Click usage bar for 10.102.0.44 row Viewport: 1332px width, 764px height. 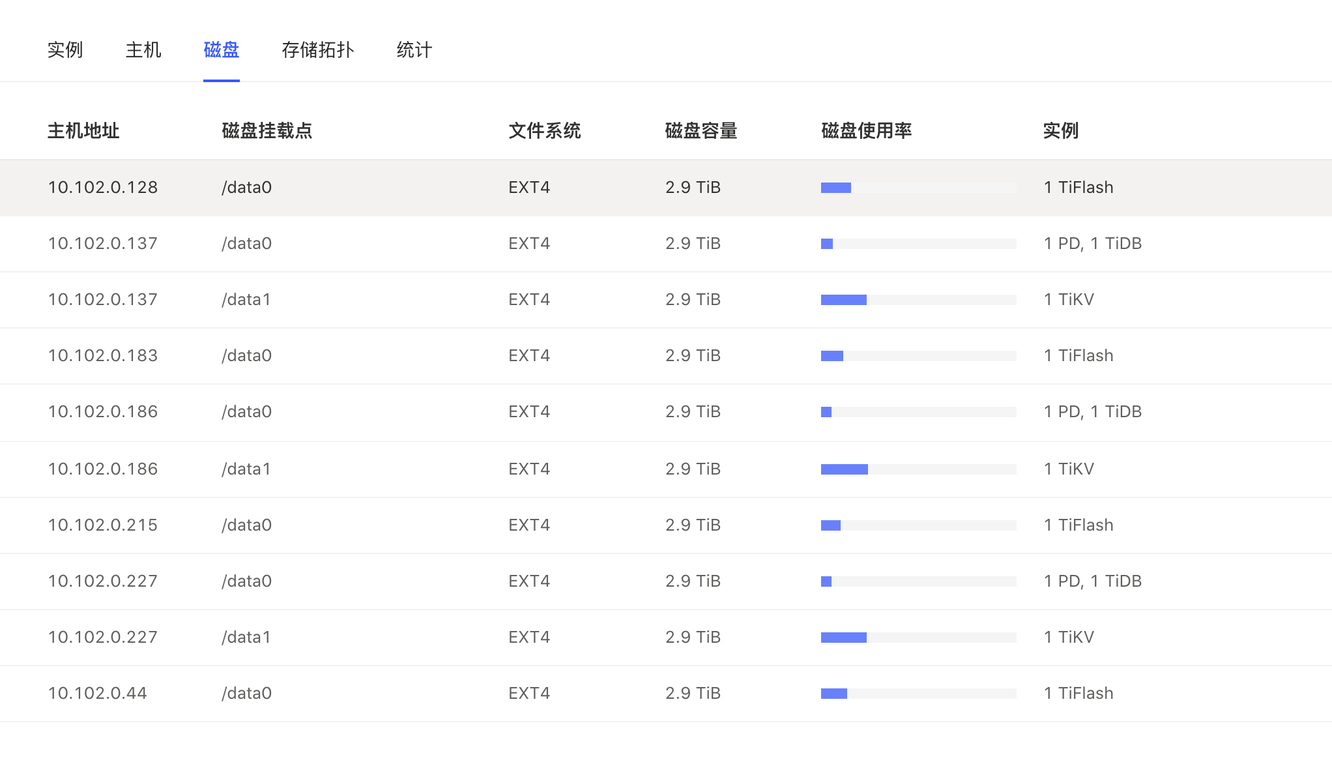click(918, 694)
